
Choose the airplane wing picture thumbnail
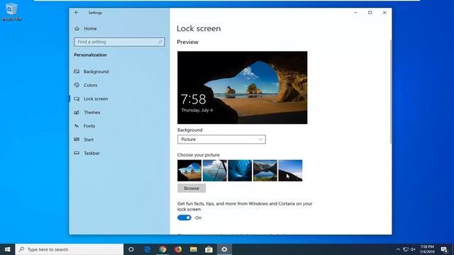[x=214, y=171]
